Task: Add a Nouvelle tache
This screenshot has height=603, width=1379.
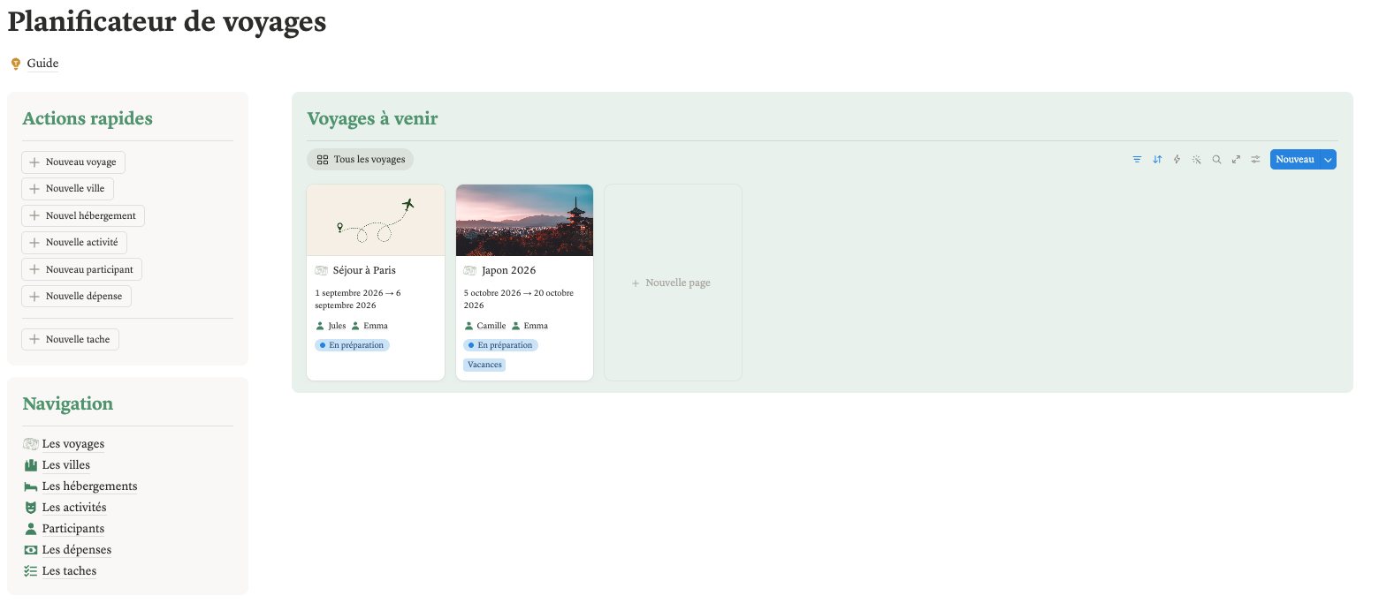Action: click(70, 339)
